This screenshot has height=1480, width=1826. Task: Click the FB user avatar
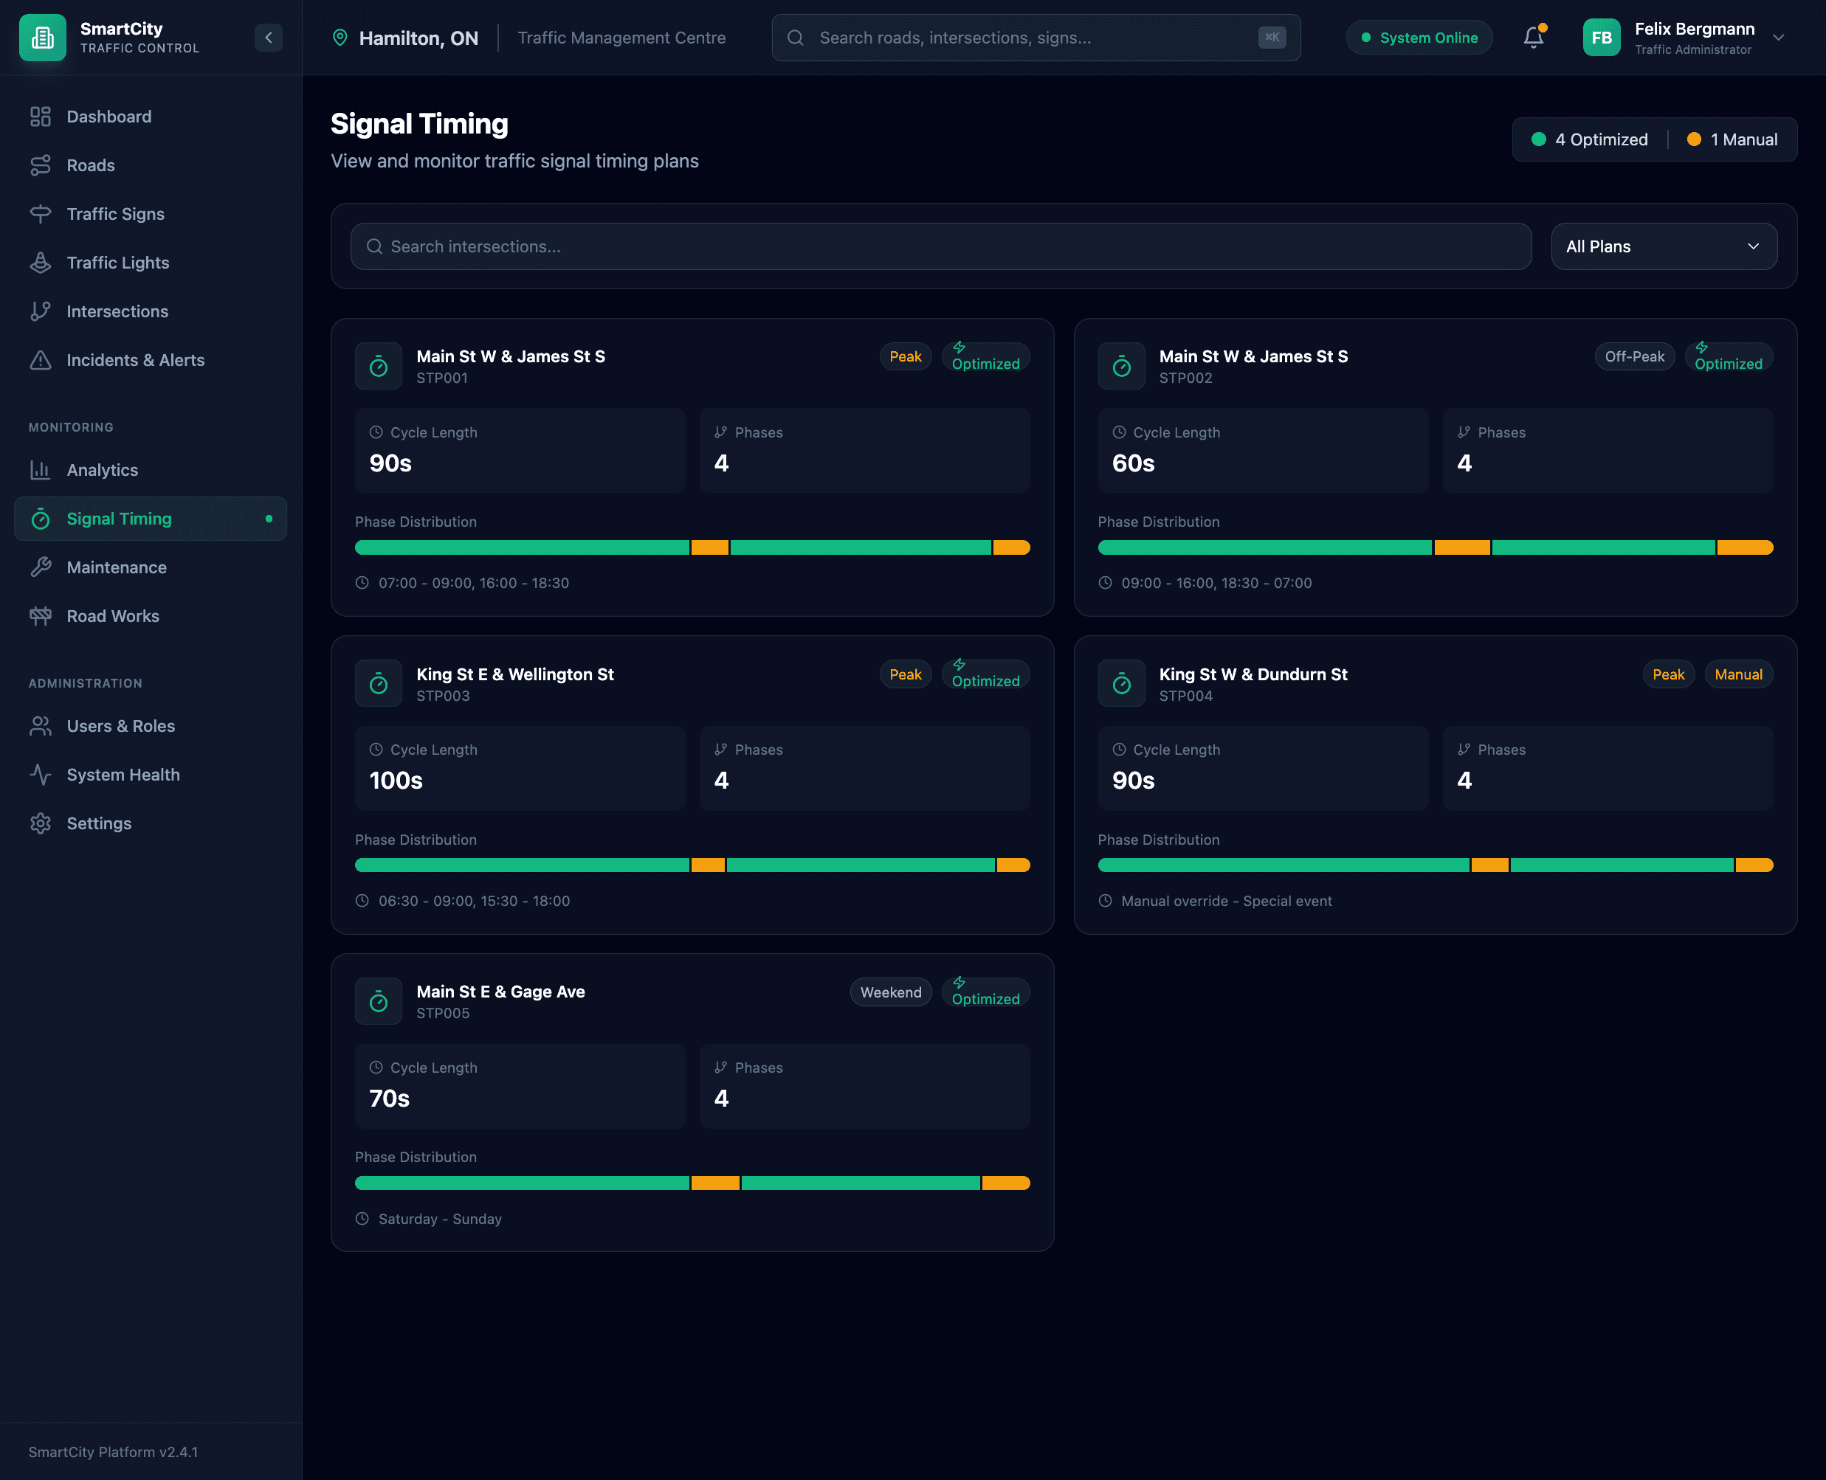pyautogui.click(x=1601, y=38)
